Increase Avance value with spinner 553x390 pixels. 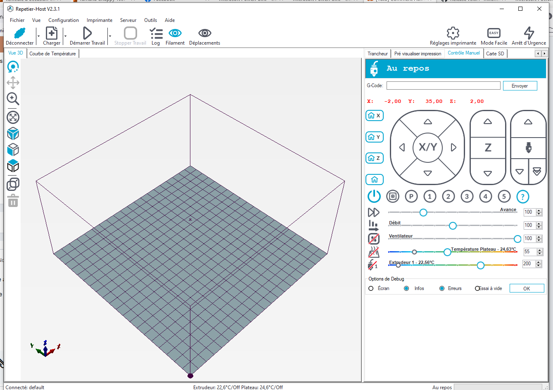pyautogui.click(x=539, y=210)
